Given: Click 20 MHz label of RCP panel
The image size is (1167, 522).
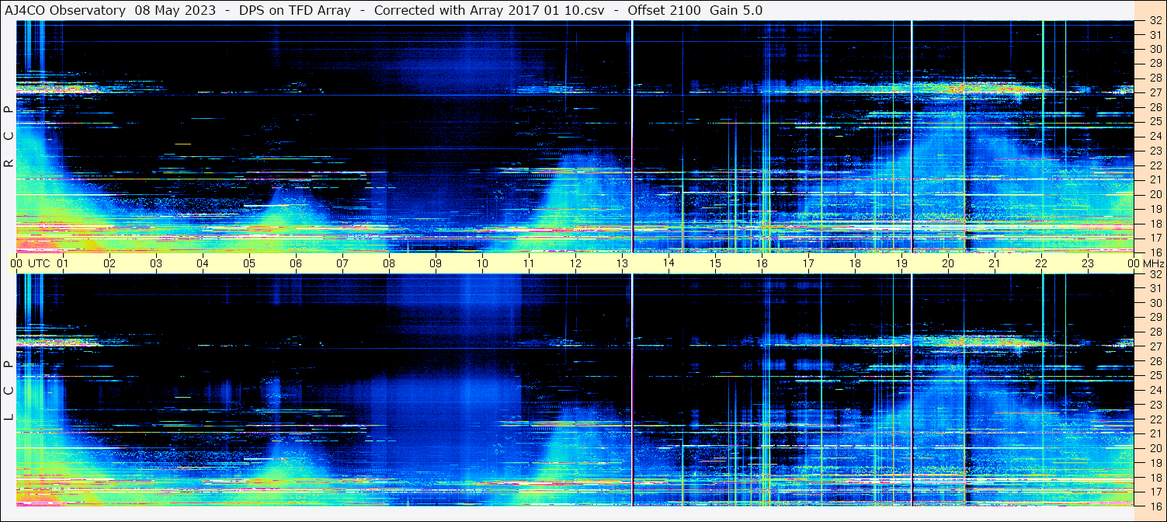Looking at the screenshot, I should coord(1155,194).
